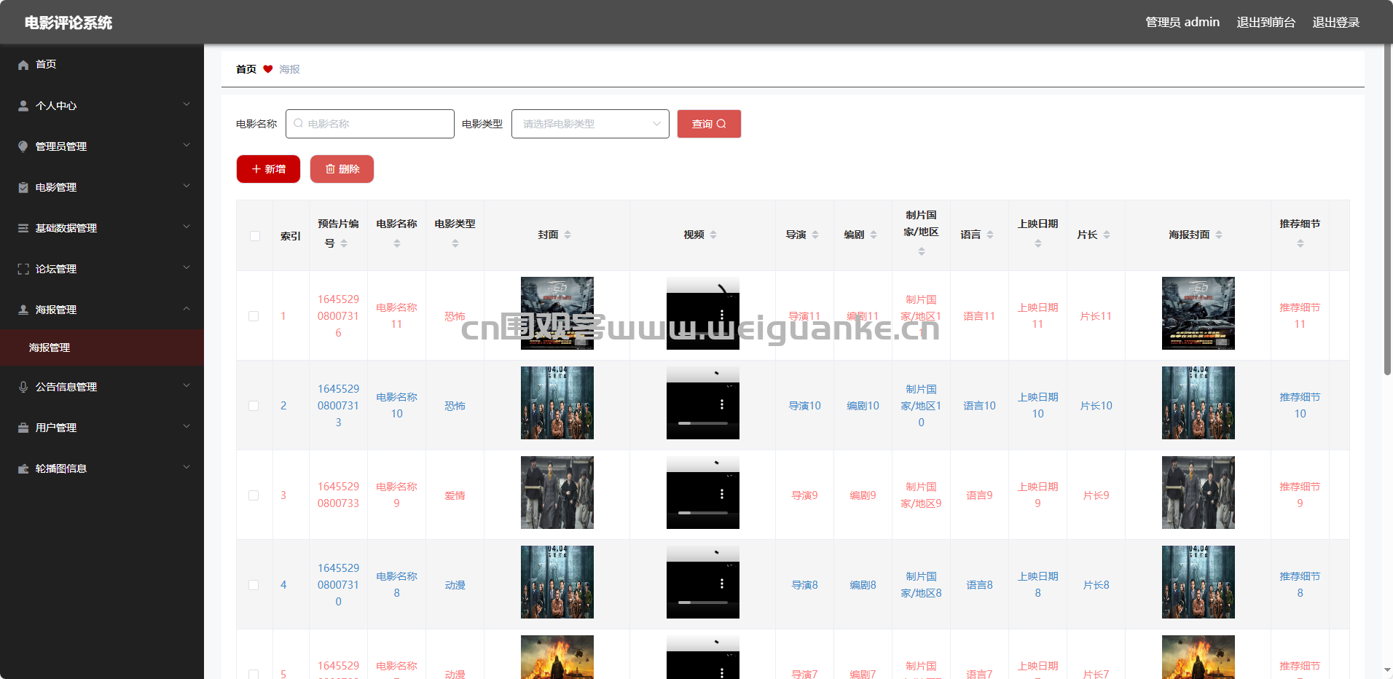Sort by 导演 column arrows
The height and width of the screenshot is (679, 1393).
pyautogui.click(x=815, y=235)
